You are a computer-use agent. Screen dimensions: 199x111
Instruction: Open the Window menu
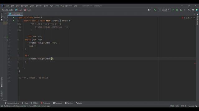coord(68,6)
